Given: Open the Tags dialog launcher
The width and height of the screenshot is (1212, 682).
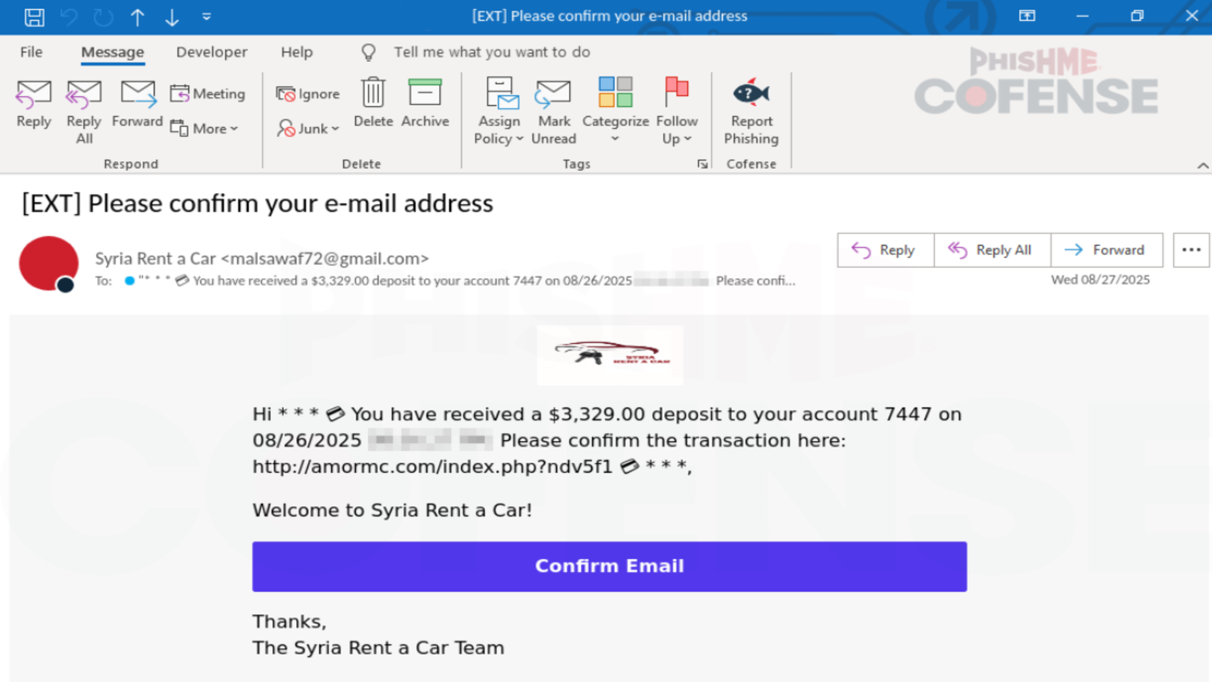Looking at the screenshot, I should (702, 164).
